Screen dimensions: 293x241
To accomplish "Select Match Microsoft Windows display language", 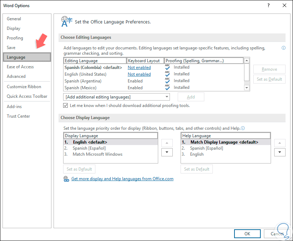I will coord(111,154).
